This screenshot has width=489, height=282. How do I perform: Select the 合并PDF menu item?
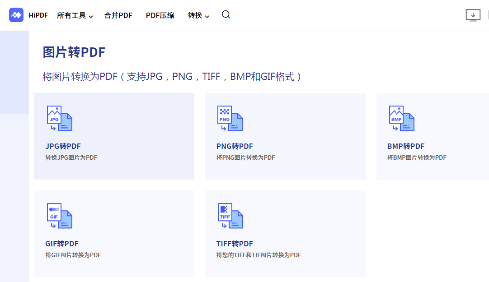118,15
